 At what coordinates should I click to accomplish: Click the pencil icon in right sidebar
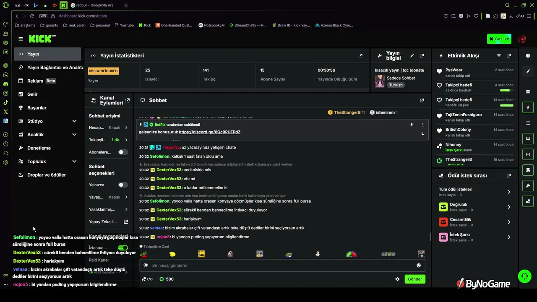[528, 71]
